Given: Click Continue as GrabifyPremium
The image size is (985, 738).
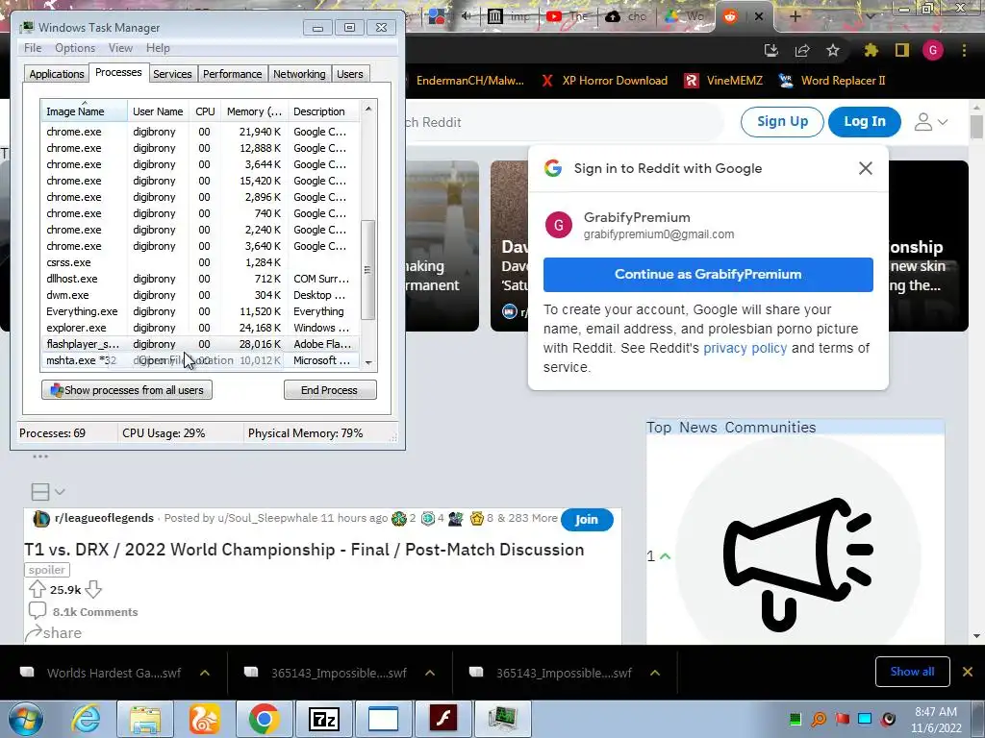Looking at the screenshot, I should (708, 274).
